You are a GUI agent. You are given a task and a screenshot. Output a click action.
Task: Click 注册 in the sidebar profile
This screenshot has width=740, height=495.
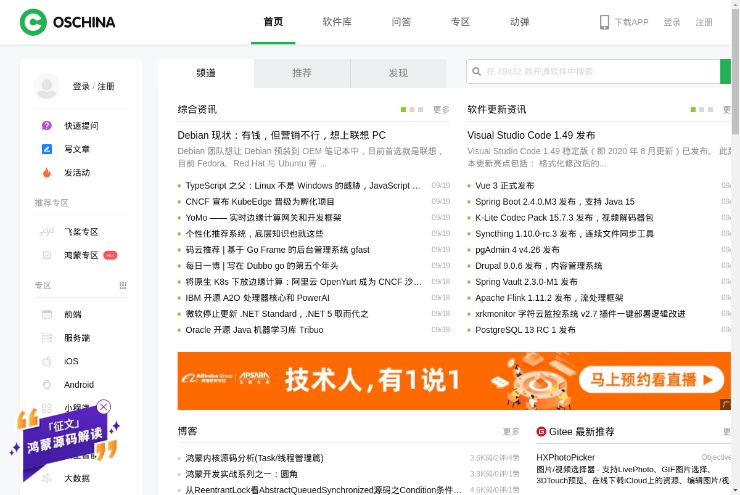106,86
